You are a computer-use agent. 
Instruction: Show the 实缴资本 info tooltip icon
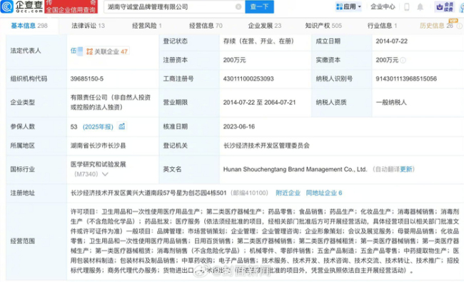coord(403,60)
